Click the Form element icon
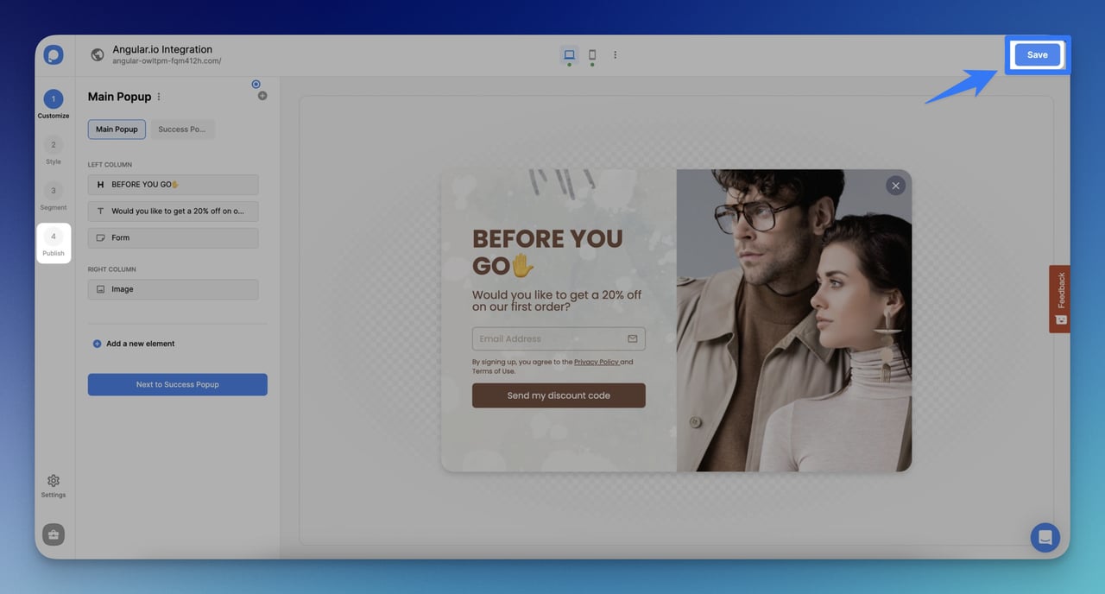The image size is (1105, 594). [101, 237]
